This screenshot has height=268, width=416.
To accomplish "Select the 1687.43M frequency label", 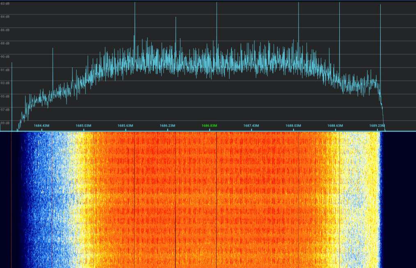I will coord(251,125).
